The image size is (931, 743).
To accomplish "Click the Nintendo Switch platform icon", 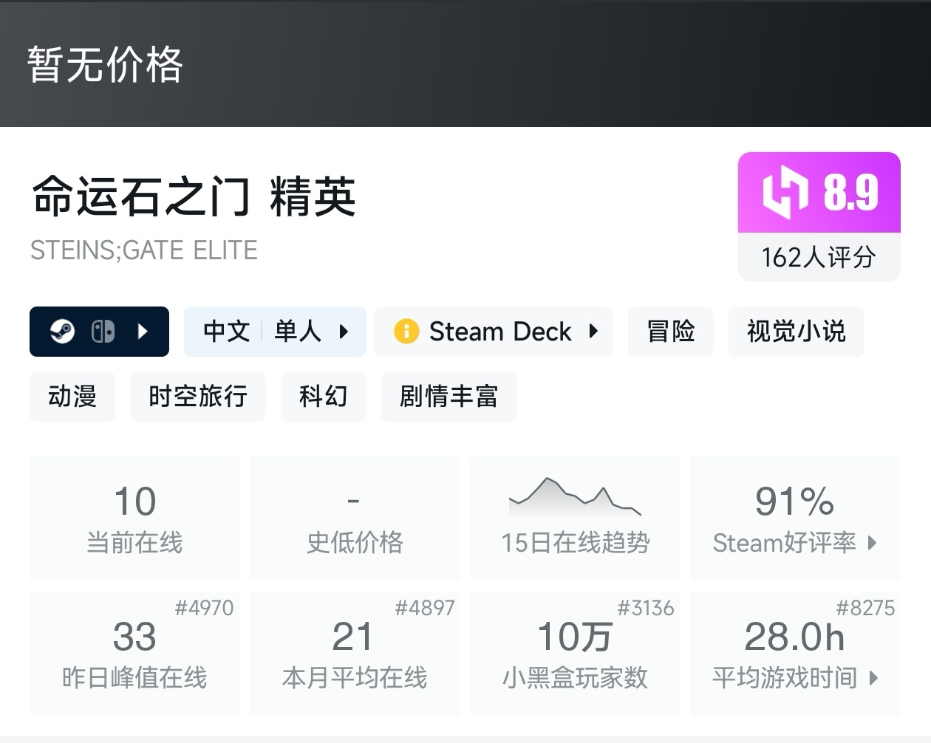I will point(103,332).
